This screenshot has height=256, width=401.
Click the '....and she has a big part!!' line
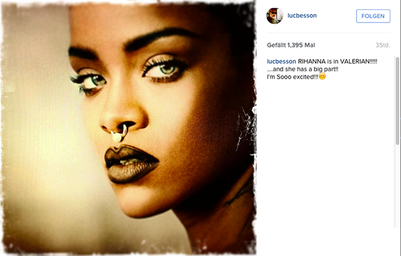point(303,69)
